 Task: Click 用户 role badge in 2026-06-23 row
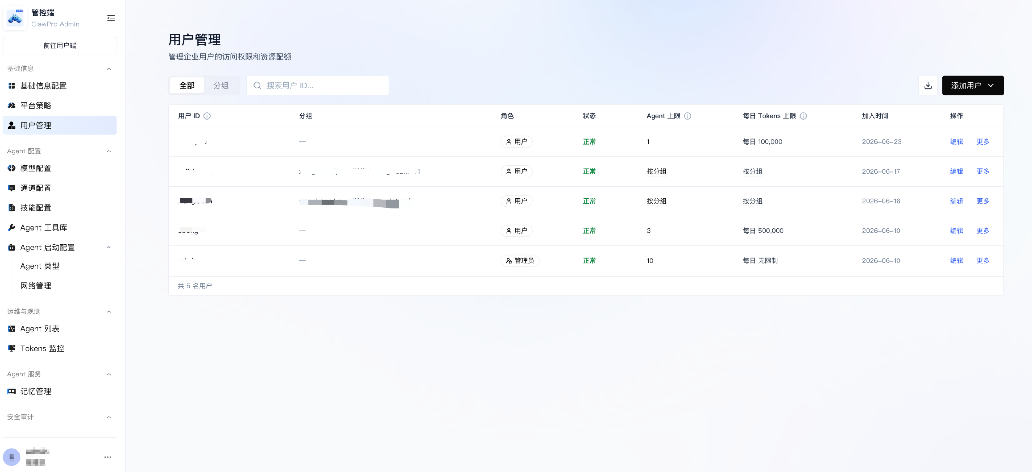point(516,142)
